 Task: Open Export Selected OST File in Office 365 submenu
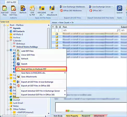[41, 95]
